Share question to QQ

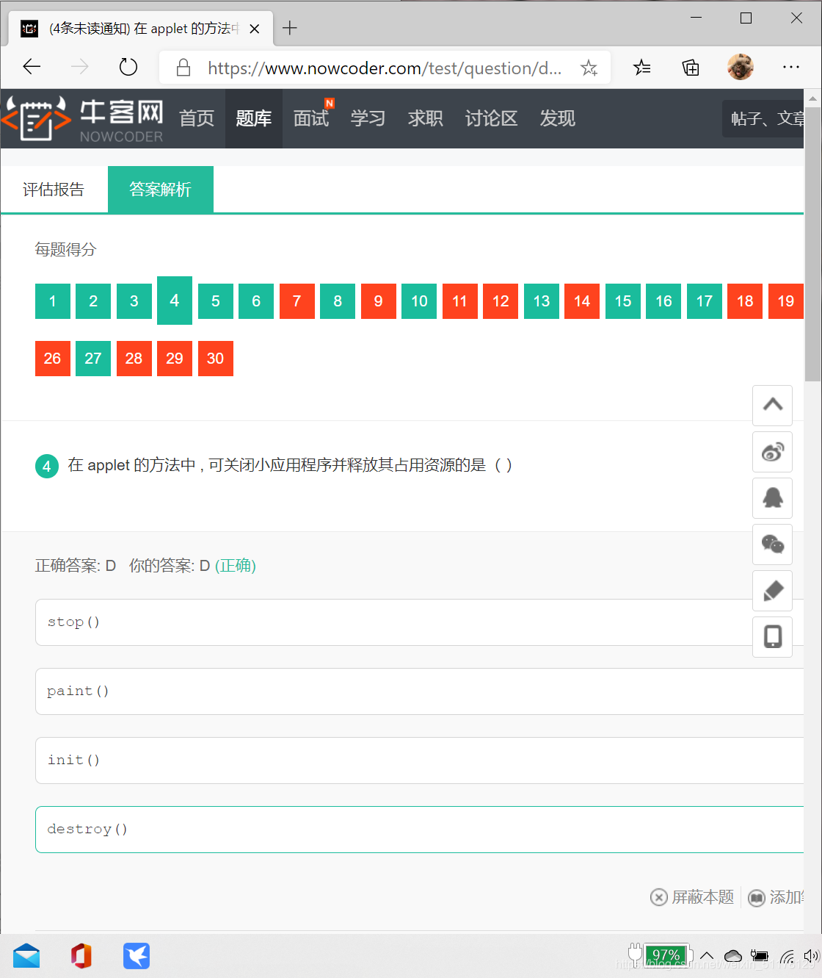tap(773, 498)
